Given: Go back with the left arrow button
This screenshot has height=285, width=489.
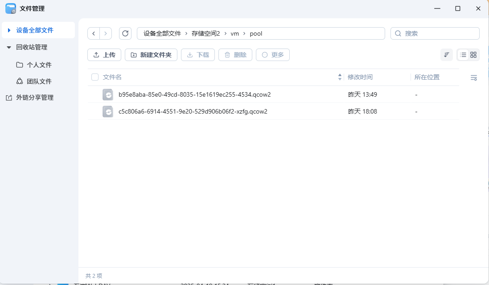Looking at the screenshot, I should tap(94, 33).
